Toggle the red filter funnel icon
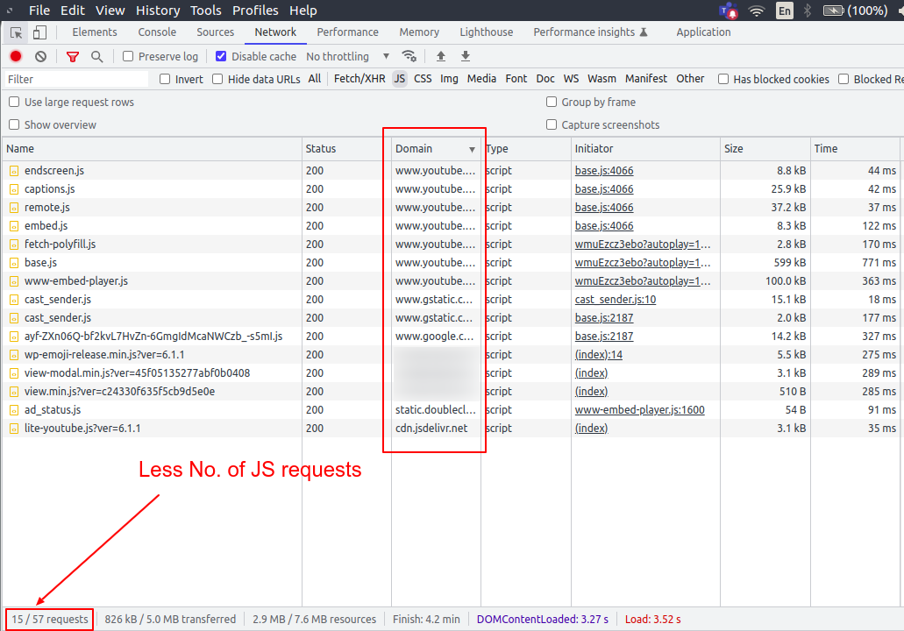904x631 pixels. click(73, 56)
